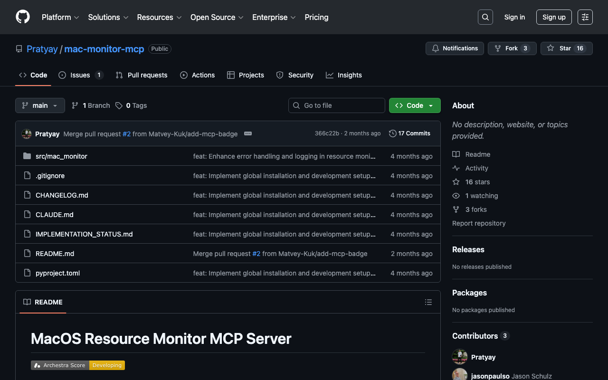Expand the commit message ellipsis icon

247,133
